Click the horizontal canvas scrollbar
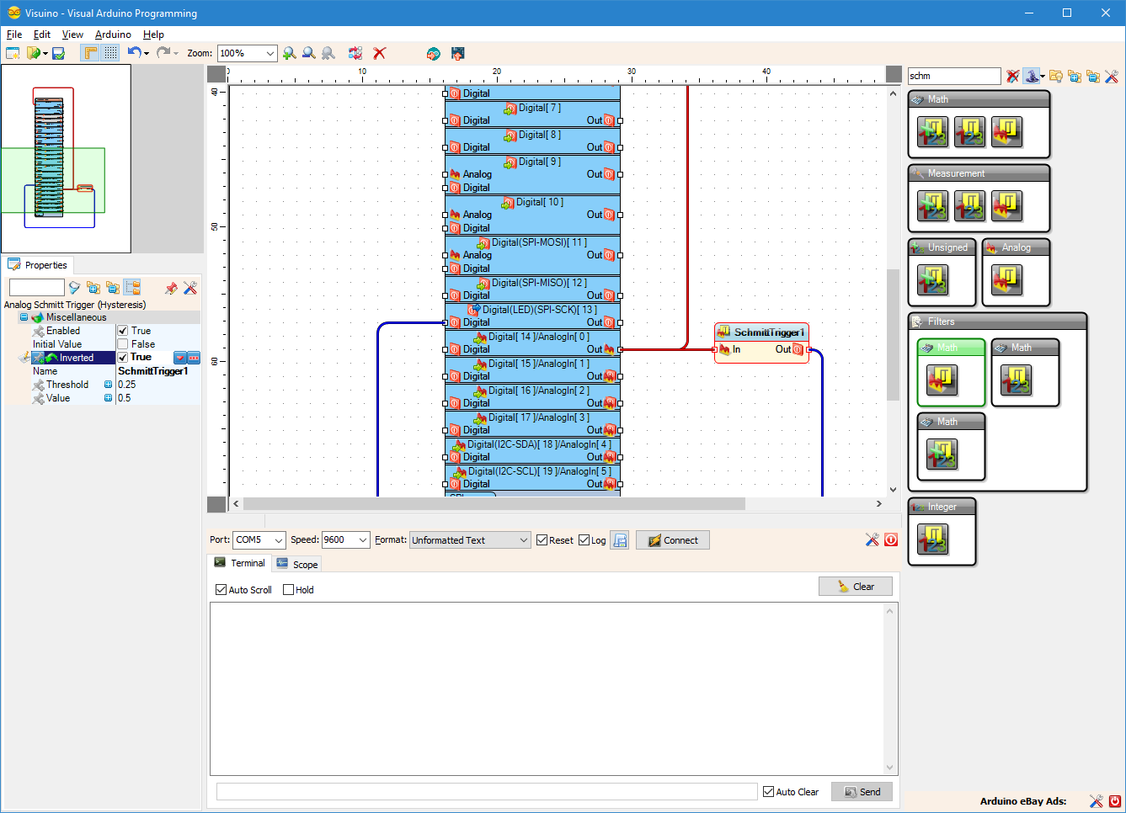This screenshot has width=1126, height=813. click(x=489, y=503)
